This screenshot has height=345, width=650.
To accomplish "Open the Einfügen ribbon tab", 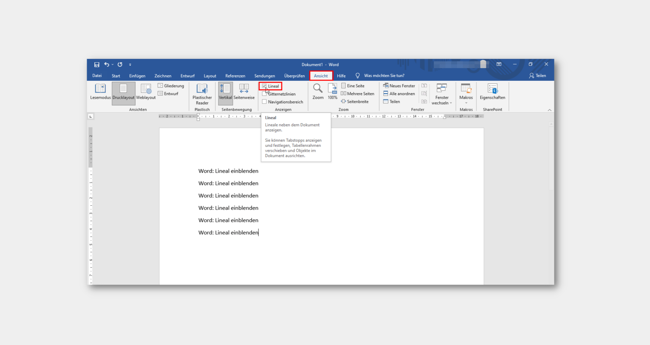I will coord(137,76).
